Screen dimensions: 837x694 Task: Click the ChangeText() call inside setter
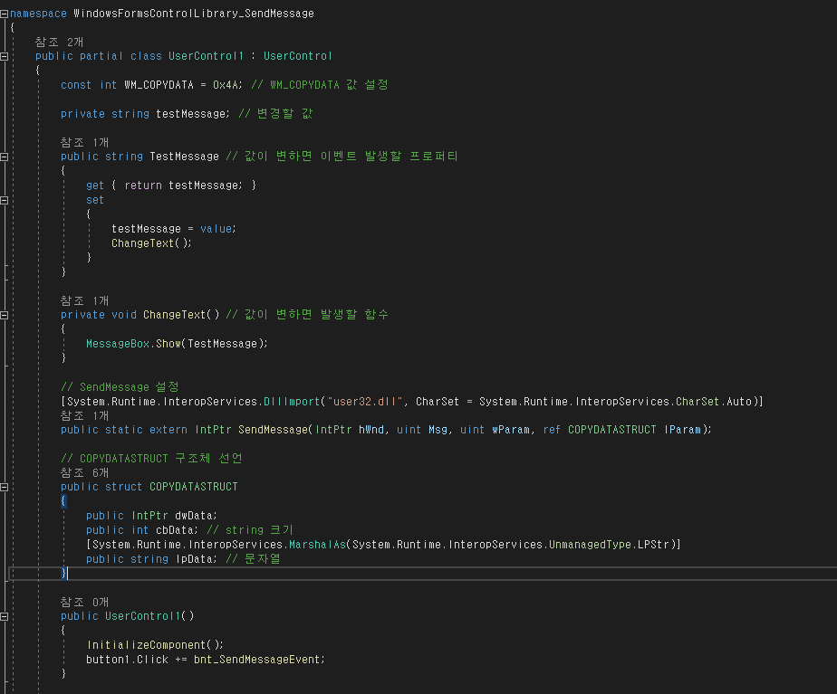151,243
